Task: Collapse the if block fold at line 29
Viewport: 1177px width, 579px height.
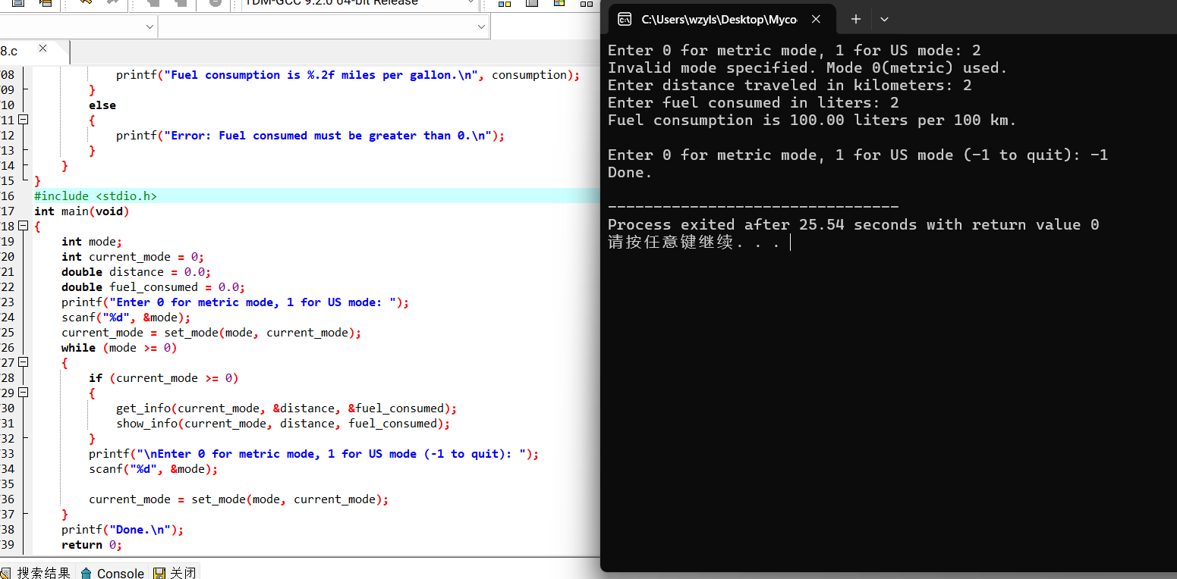Action: [24, 393]
